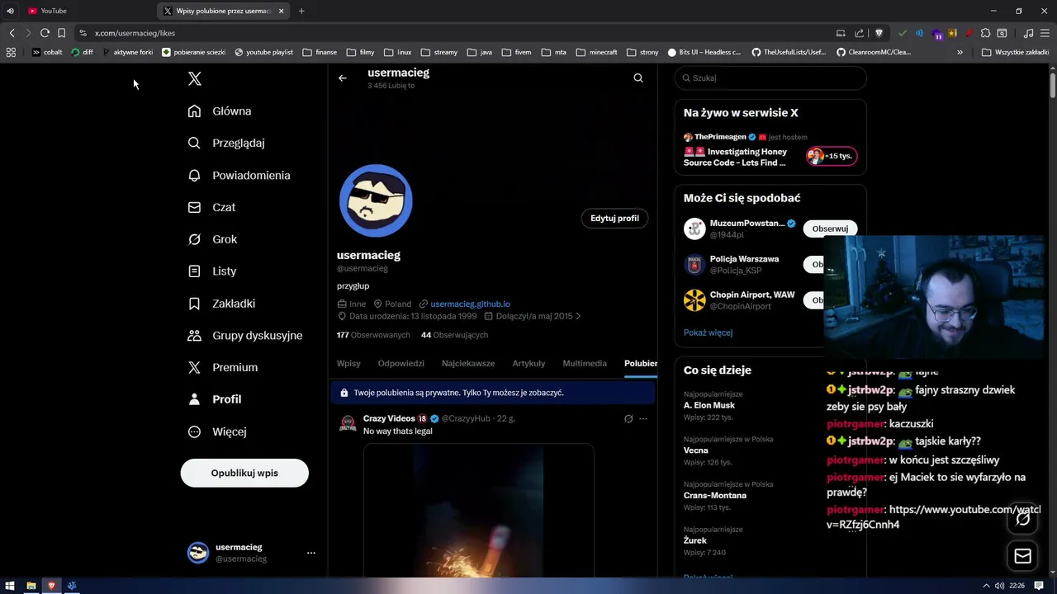
Task: Open the browser hamburger menu
Action: click(1045, 33)
